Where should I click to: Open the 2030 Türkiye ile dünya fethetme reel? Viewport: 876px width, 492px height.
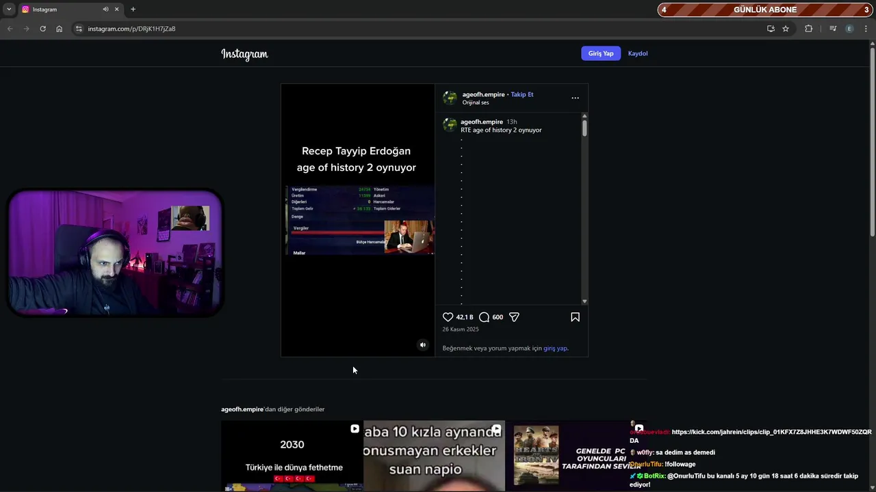[292, 456]
